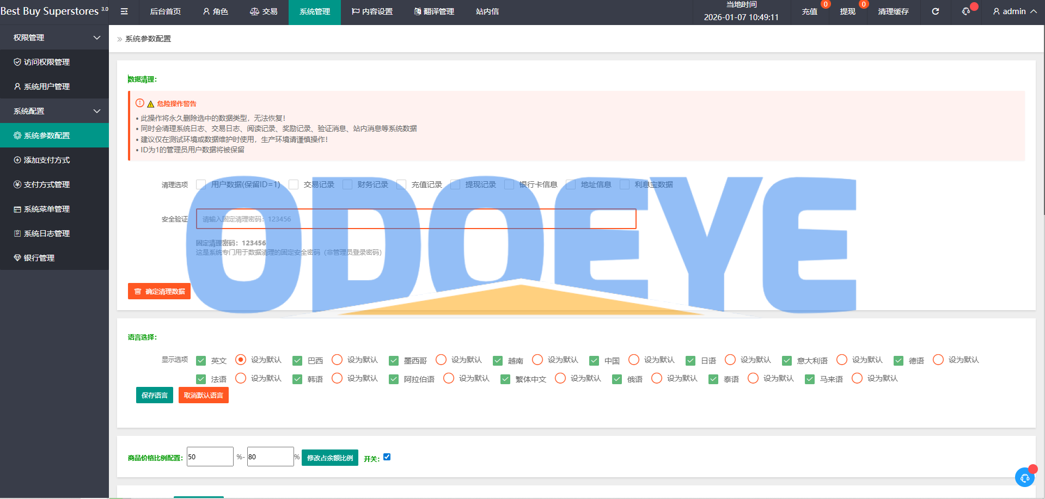Click the refresh icon in top bar
This screenshot has width=1045, height=499.
point(935,11)
